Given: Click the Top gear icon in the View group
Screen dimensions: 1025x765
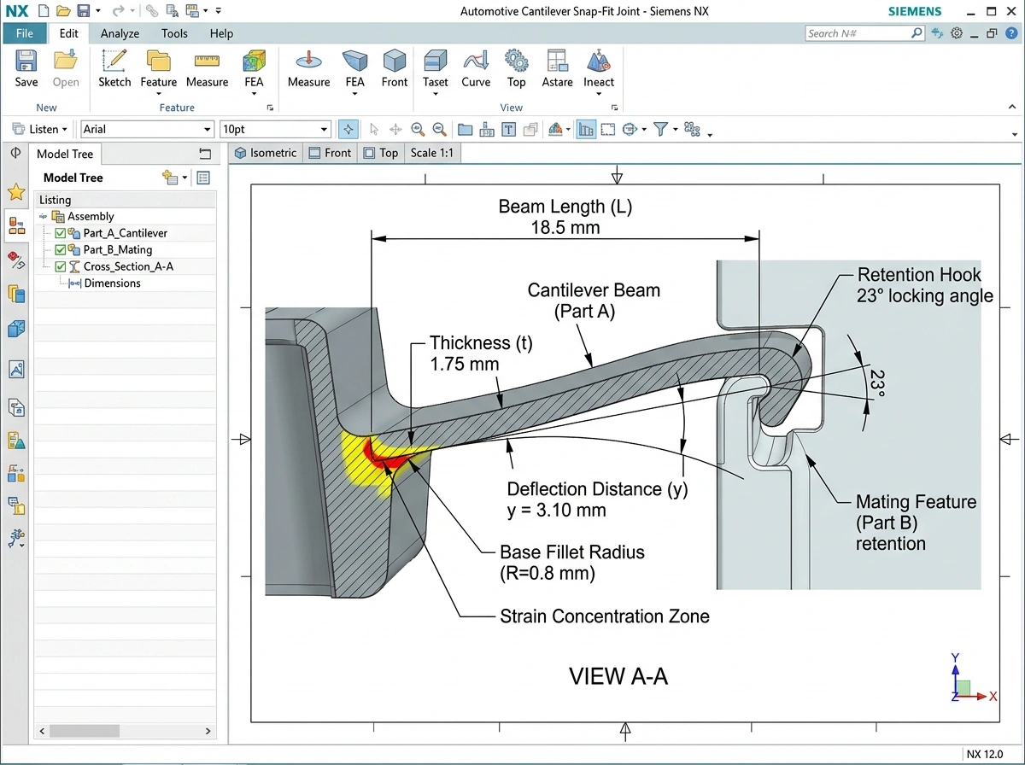Looking at the screenshot, I should [x=516, y=61].
